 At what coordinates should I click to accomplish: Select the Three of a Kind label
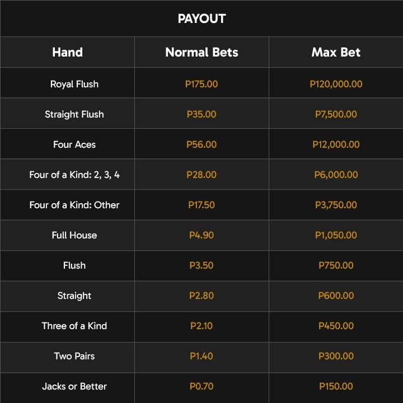pos(74,326)
